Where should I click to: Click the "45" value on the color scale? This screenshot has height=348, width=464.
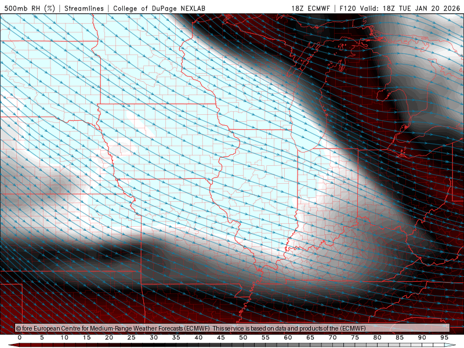pyautogui.click(x=221, y=338)
